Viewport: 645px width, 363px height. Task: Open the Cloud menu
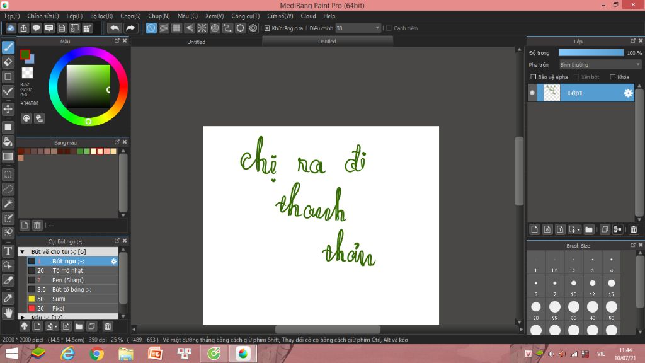(x=309, y=16)
